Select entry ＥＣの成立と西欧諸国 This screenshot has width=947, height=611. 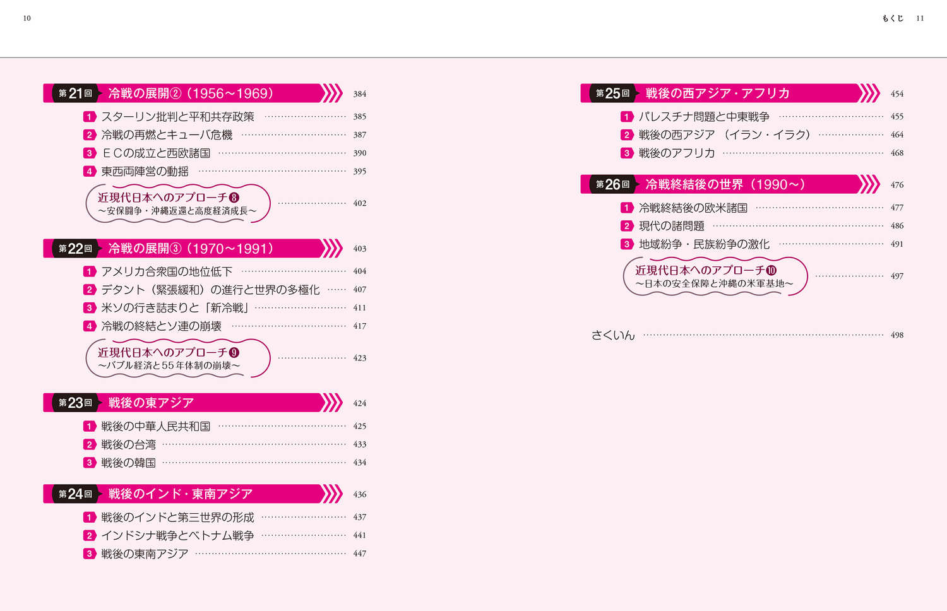pos(156,153)
